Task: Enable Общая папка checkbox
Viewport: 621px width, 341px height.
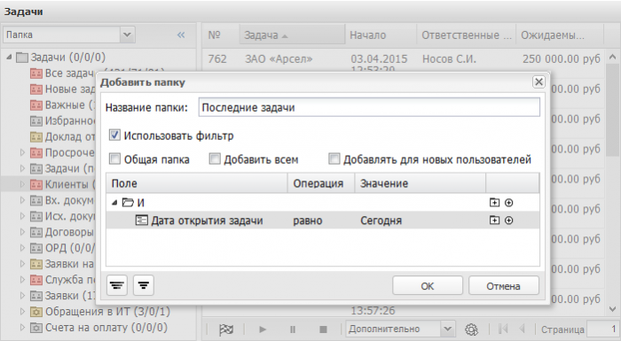Action: tap(114, 159)
